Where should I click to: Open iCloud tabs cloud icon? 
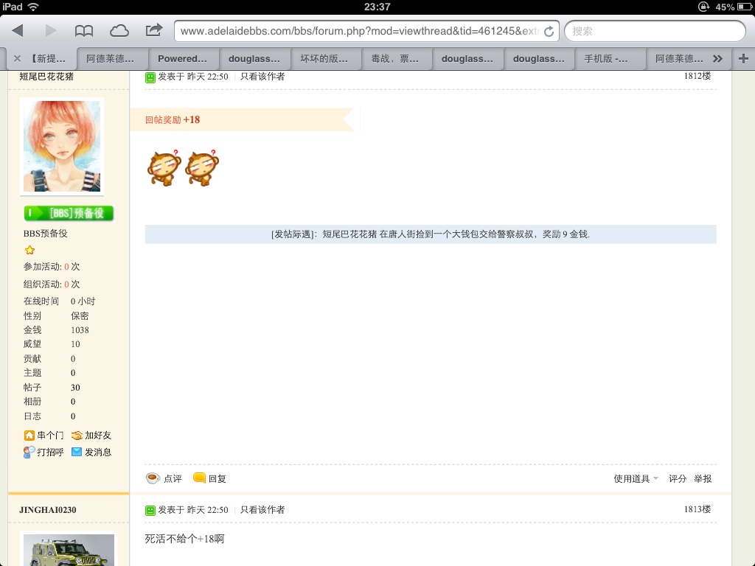point(119,31)
